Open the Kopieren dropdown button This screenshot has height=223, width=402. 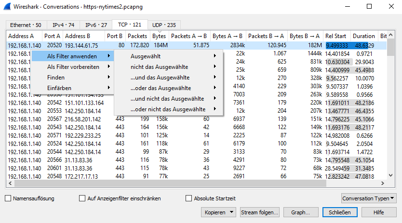pos(218,212)
